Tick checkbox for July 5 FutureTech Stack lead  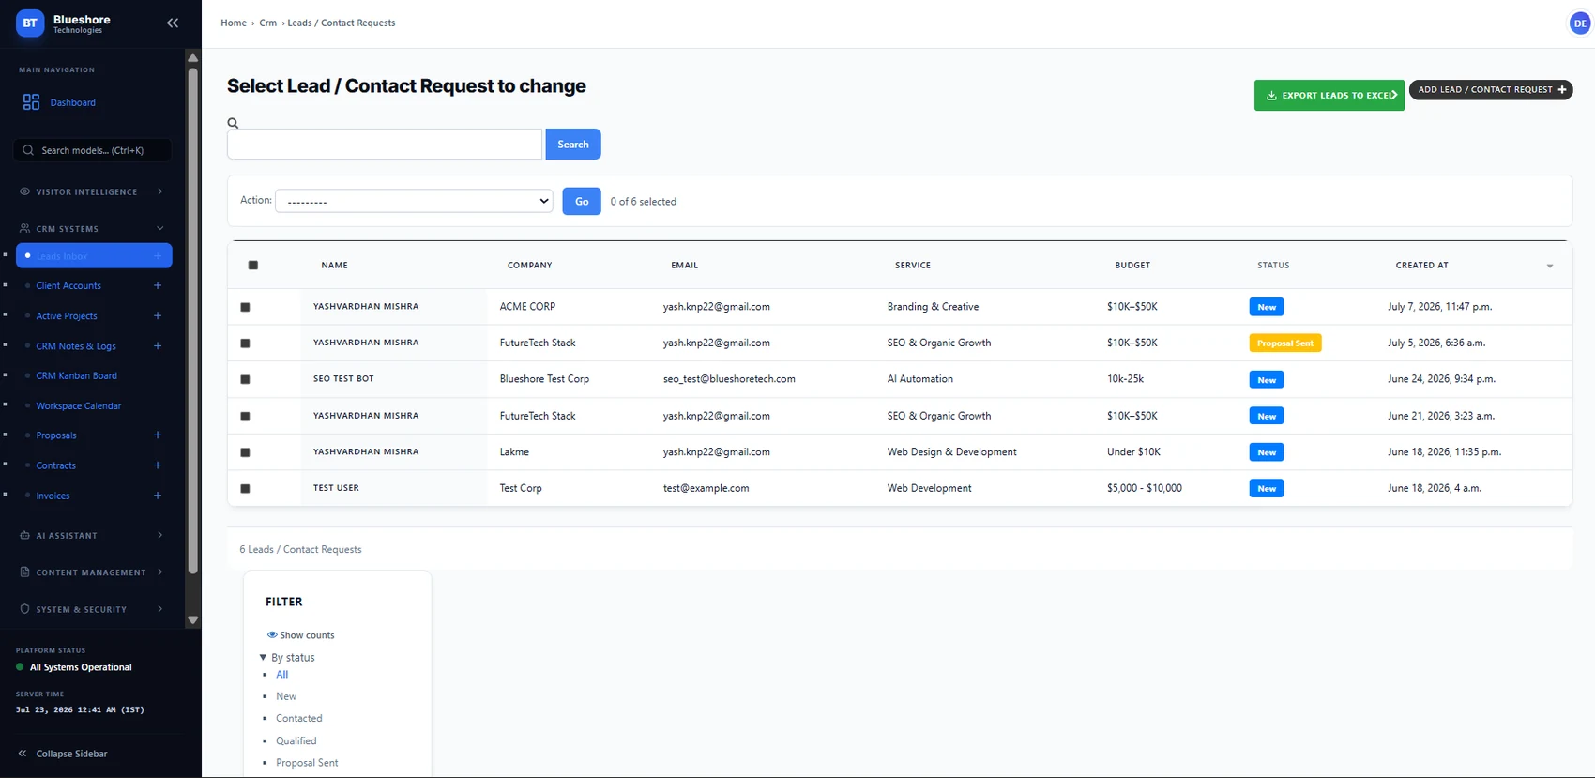coord(246,343)
